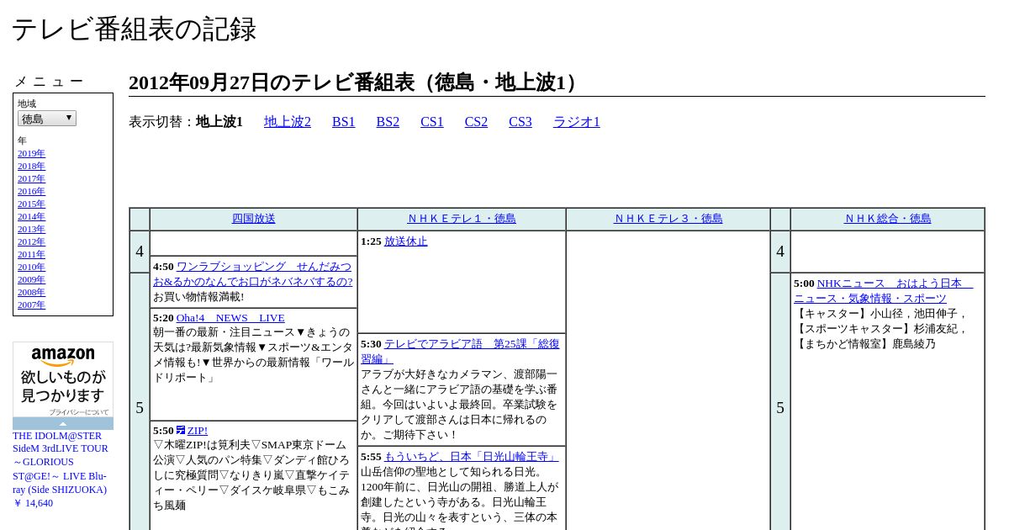Switch view to CS1

tap(432, 122)
